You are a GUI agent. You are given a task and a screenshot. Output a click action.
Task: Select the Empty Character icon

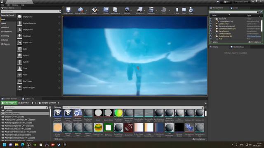pyautogui.click(x=20, y=23)
